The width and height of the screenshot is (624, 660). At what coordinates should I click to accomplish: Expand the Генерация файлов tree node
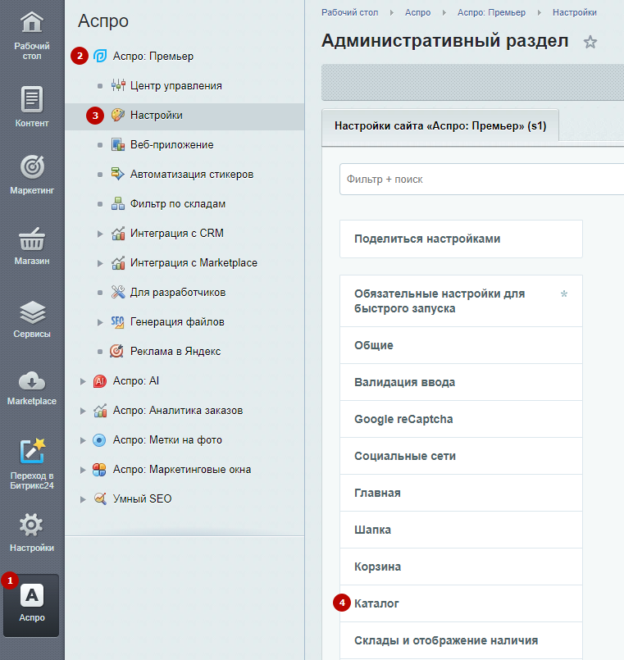click(100, 322)
